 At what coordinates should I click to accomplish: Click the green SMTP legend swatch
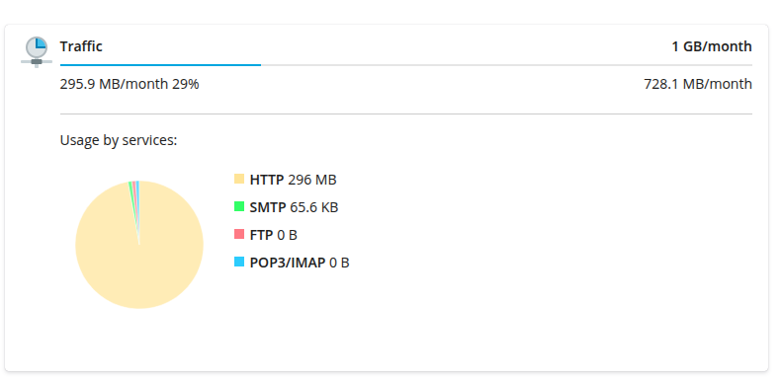click(x=239, y=206)
